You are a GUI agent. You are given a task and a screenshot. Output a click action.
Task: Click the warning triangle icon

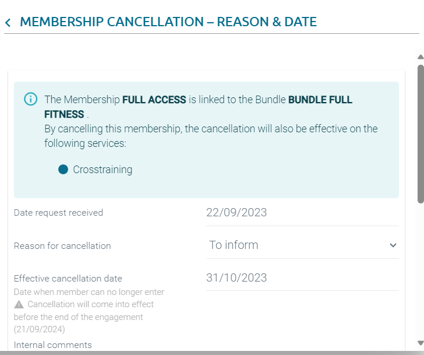pyautogui.click(x=19, y=304)
